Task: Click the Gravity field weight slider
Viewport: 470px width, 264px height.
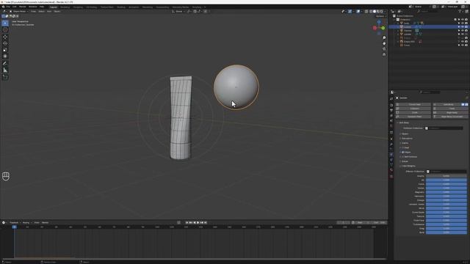Action: (446, 176)
